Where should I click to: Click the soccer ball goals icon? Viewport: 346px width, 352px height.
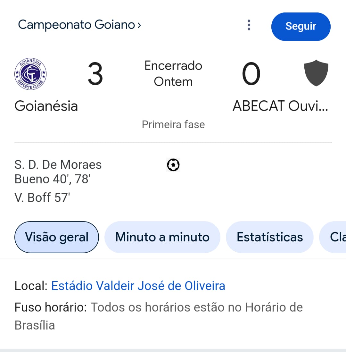pyautogui.click(x=173, y=165)
